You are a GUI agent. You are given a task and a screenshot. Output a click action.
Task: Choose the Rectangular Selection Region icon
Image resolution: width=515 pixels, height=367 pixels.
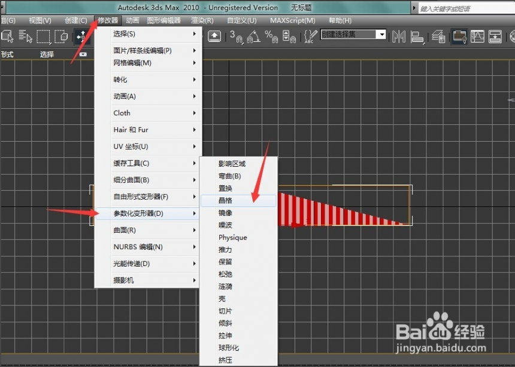pyautogui.click(x=43, y=36)
